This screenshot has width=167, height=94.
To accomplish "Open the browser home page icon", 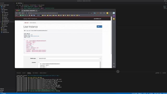I will click(x=23, y=13).
